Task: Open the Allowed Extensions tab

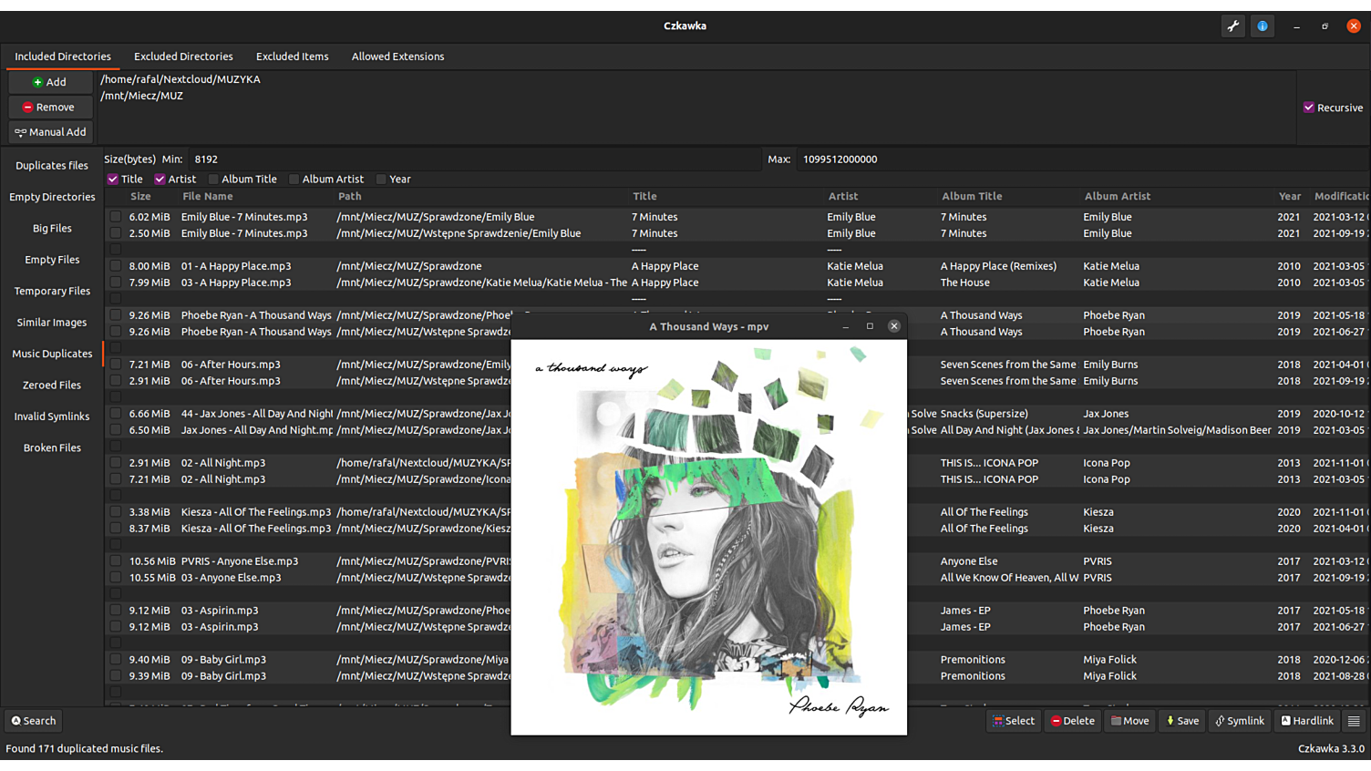Action: [398, 57]
